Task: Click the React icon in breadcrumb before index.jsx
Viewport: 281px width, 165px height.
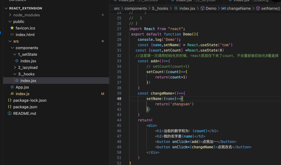Action: [x=176, y=8]
